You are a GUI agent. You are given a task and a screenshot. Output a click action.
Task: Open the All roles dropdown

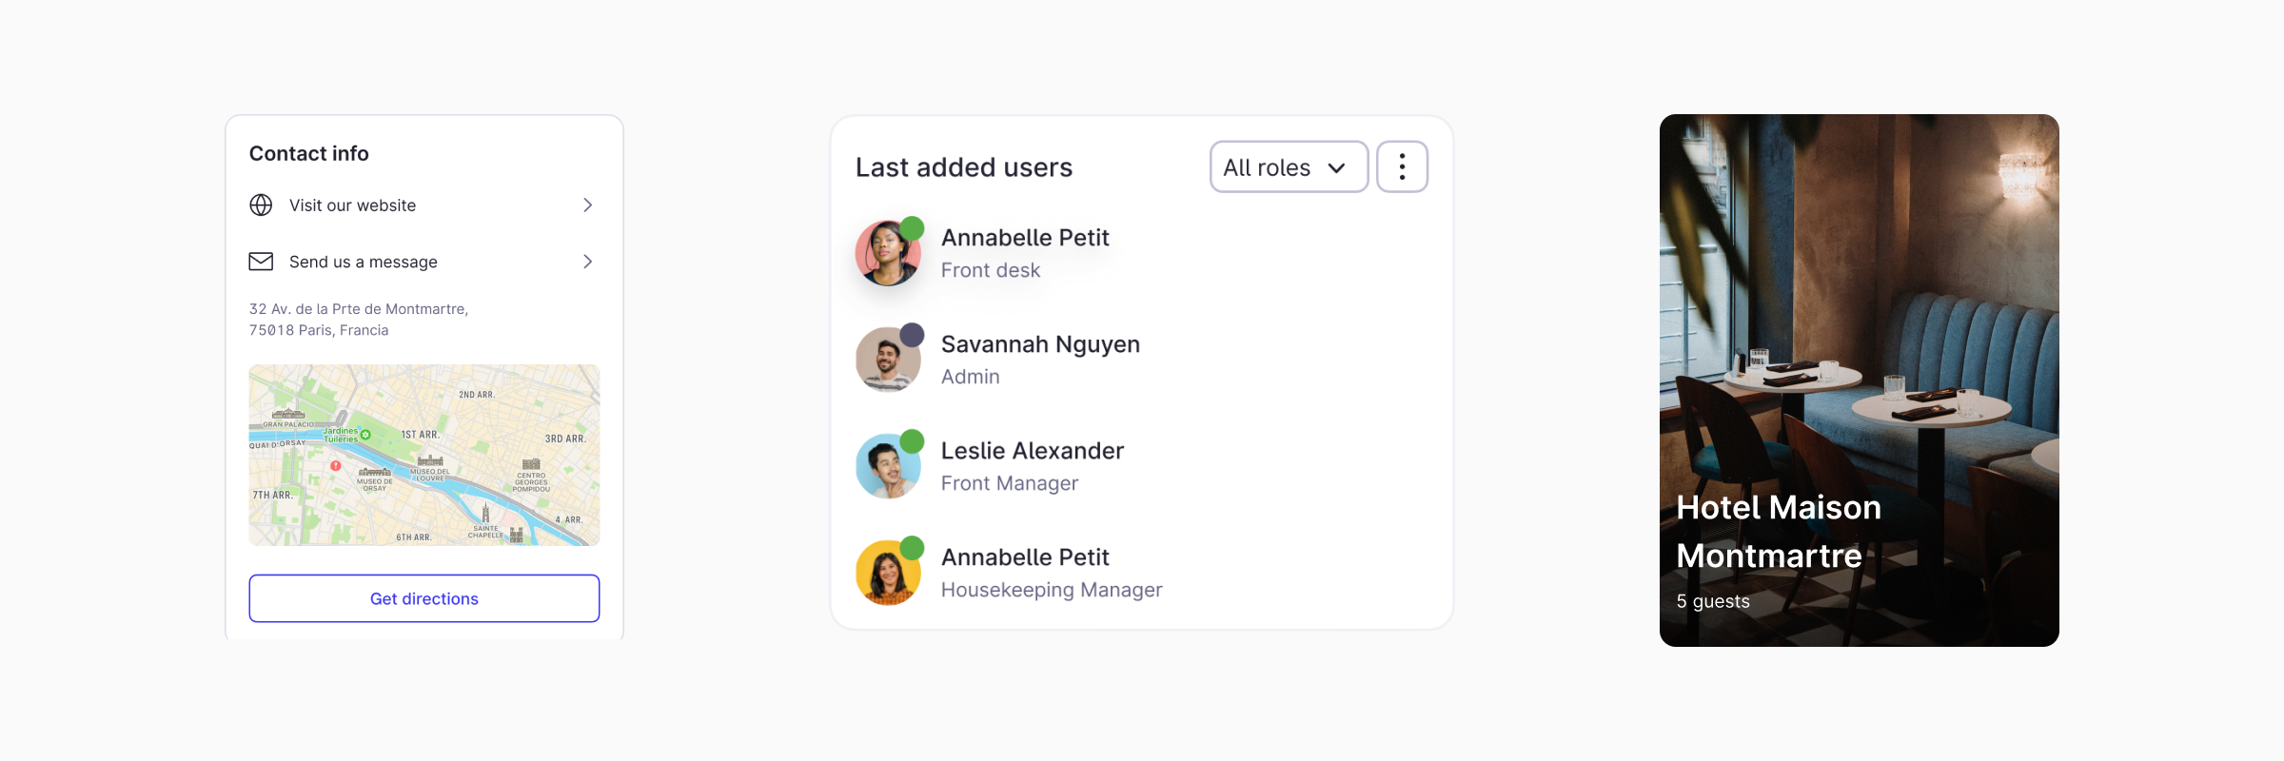tap(1288, 167)
